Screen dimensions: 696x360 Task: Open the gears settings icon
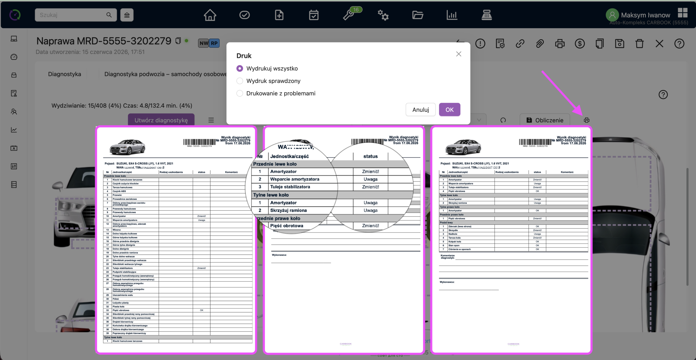click(x=383, y=15)
